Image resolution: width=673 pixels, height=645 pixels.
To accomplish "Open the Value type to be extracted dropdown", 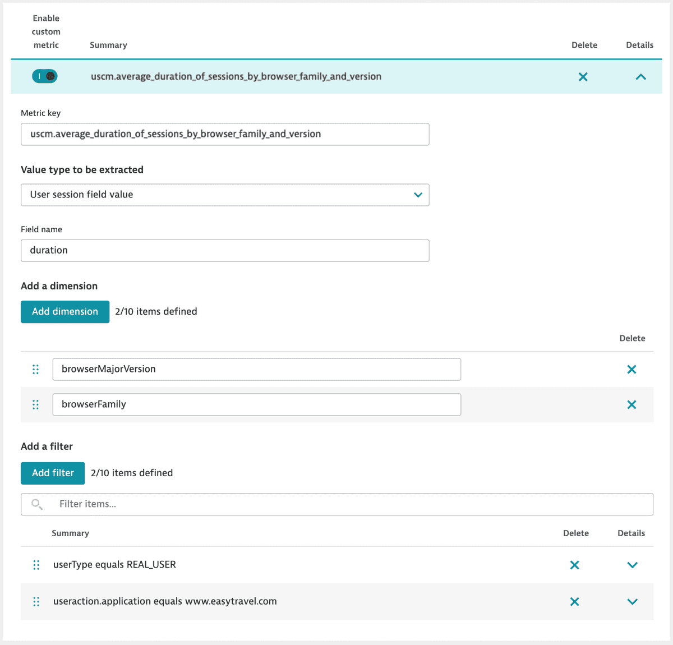I will click(x=418, y=195).
